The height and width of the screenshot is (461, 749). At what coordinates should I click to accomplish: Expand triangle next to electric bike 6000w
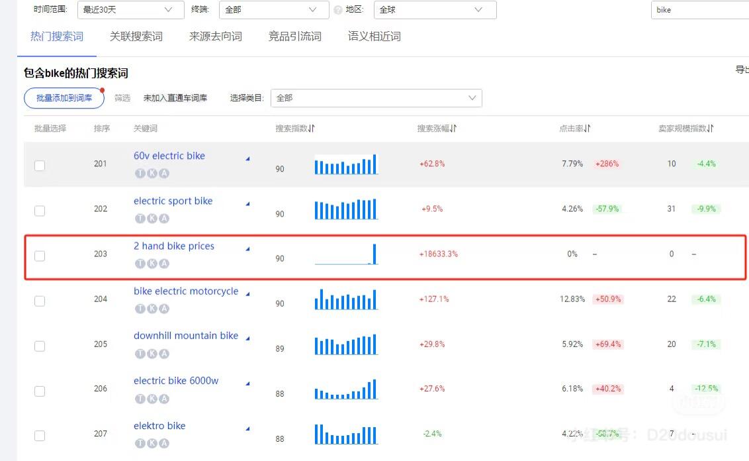(x=247, y=384)
